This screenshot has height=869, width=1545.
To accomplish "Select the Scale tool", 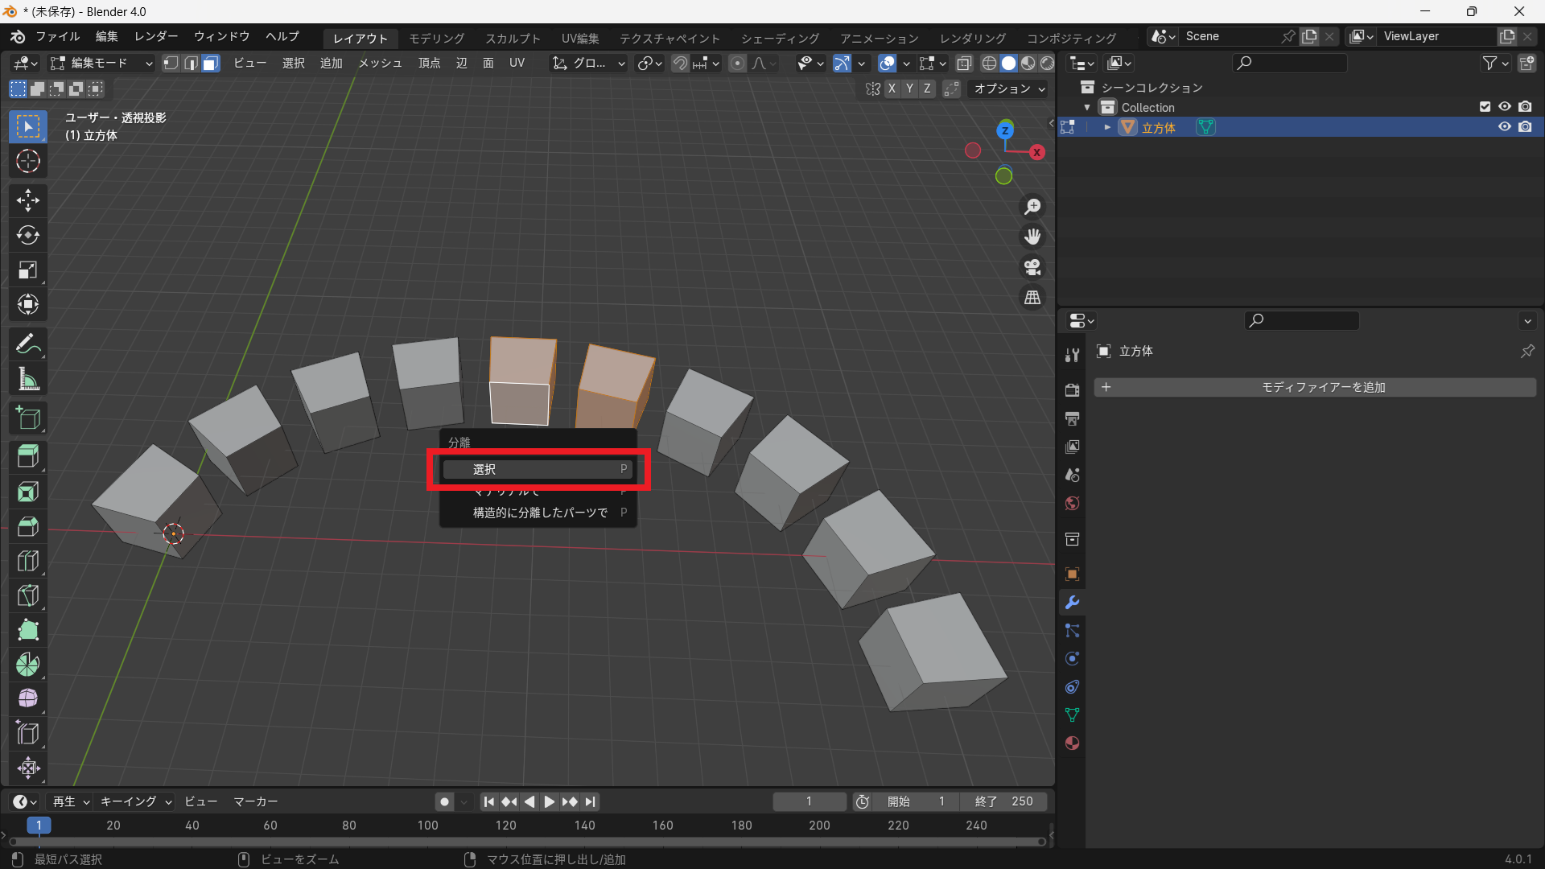I will (28, 270).
